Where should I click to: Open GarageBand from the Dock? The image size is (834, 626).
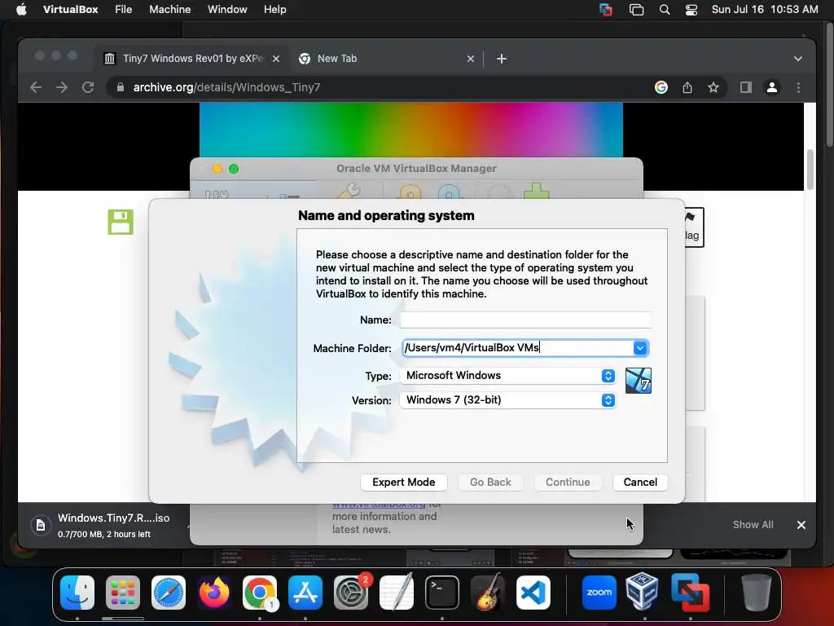coord(488,592)
